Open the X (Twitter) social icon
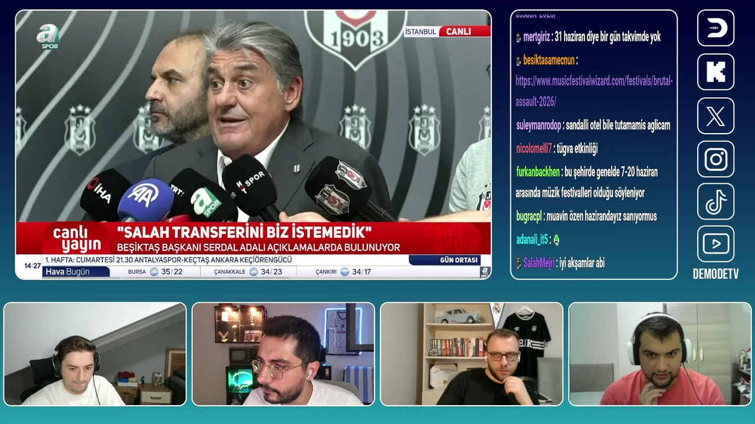Screen dimensions: 755x424 point(715,115)
